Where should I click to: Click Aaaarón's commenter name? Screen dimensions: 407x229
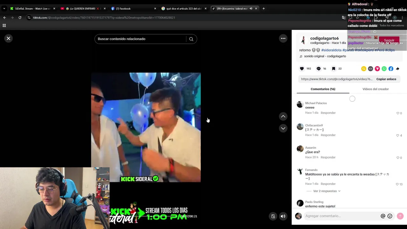[311, 148]
